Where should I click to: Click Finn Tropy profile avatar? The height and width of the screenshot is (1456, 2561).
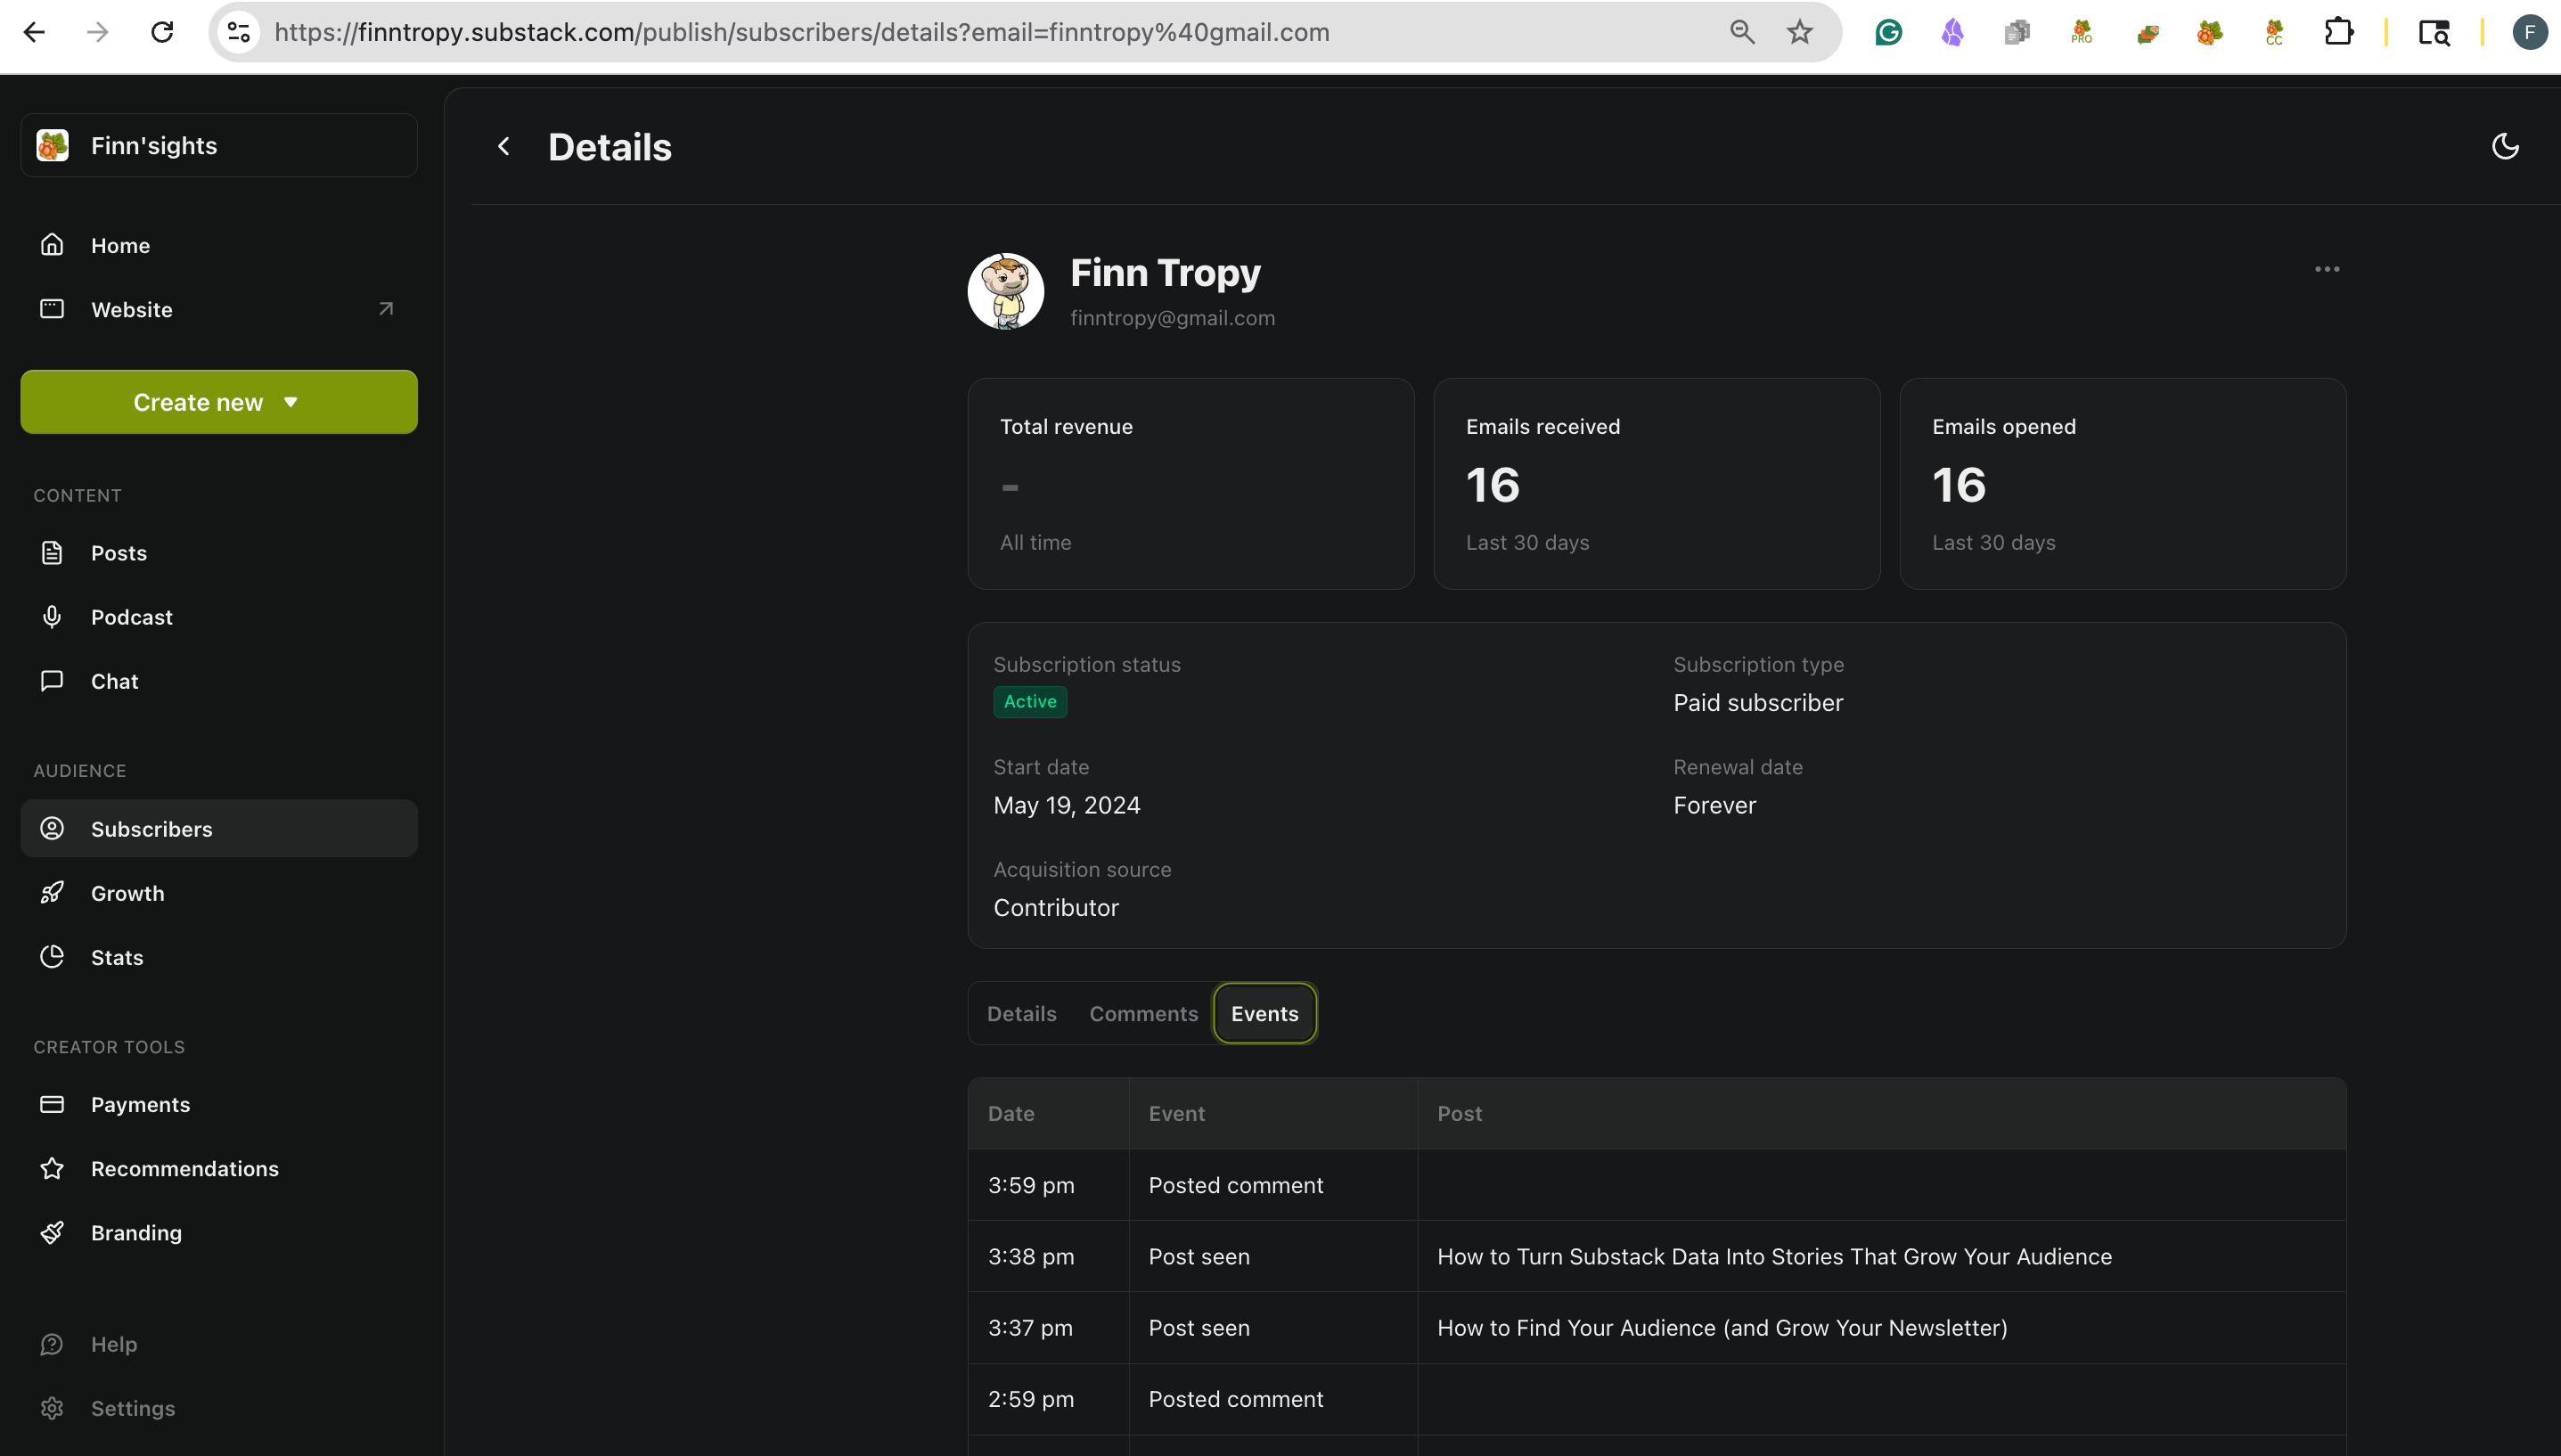coord(1005,291)
